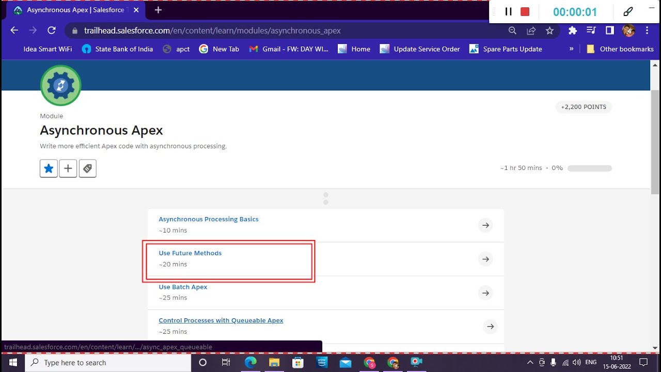The width and height of the screenshot is (661, 372).
Task: Open the recorder pen annotation tool
Action: 628,11
